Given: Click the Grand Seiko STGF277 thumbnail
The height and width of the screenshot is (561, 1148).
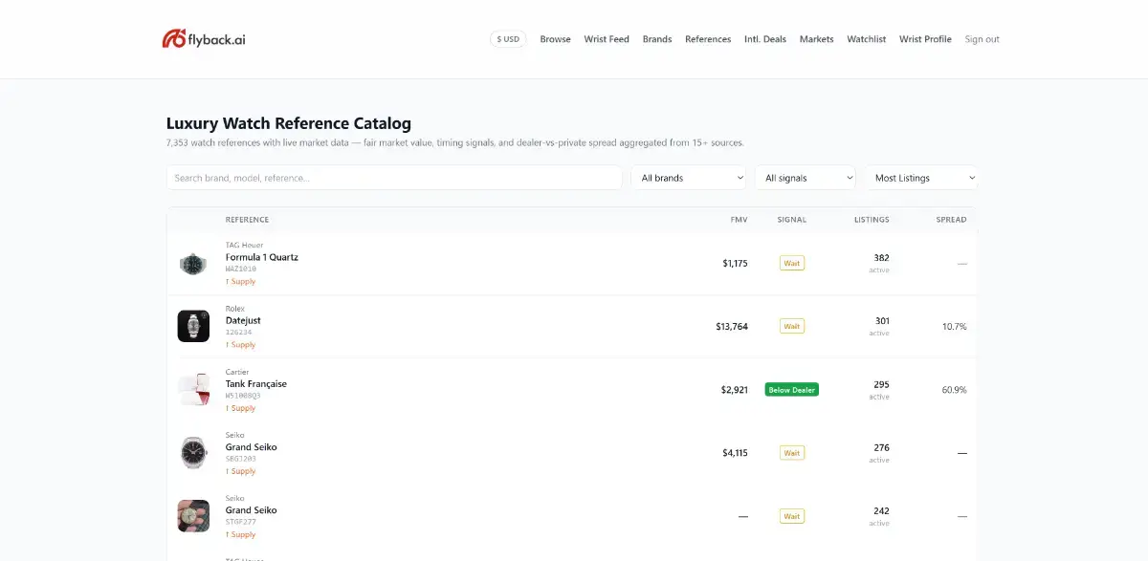Looking at the screenshot, I should click(x=193, y=516).
